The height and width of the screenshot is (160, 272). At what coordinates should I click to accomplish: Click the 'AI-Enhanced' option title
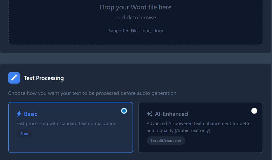pyautogui.click(x=171, y=114)
